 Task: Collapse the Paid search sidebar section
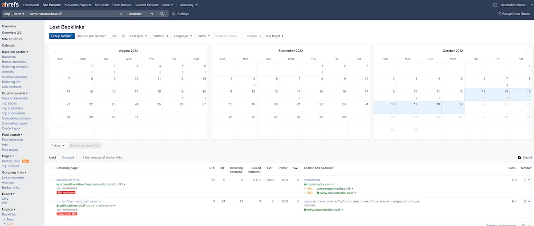coord(12,134)
